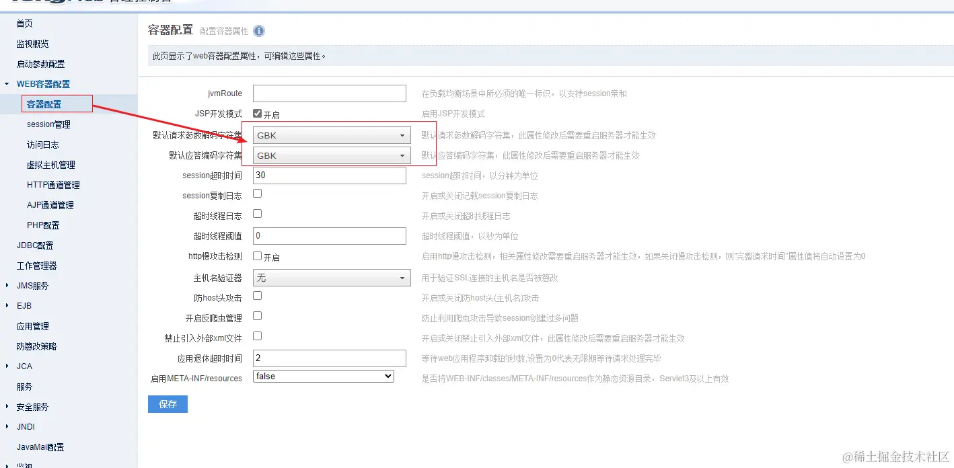
Task: Select JCA in the sidebar
Action: coord(24,366)
